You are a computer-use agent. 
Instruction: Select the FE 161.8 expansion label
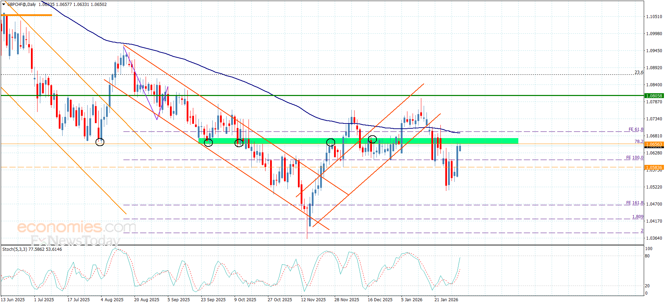(634, 203)
